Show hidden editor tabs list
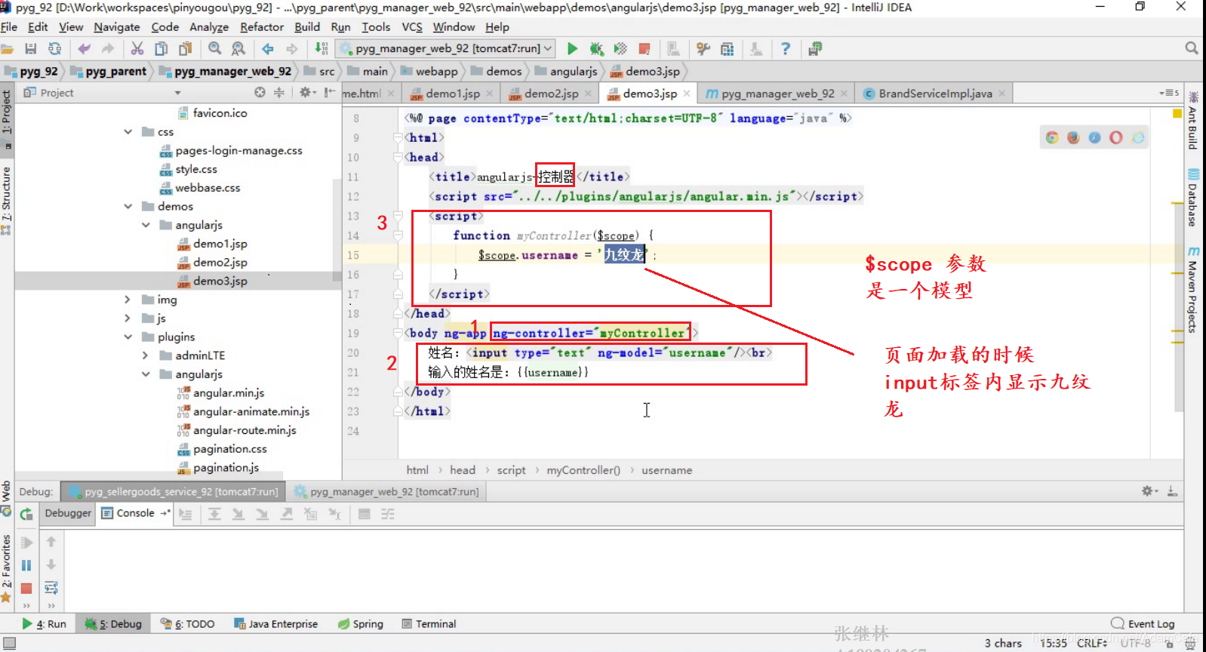The height and width of the screenshot is (652, 1206). pyautogui.click(x=1169, y=93)
